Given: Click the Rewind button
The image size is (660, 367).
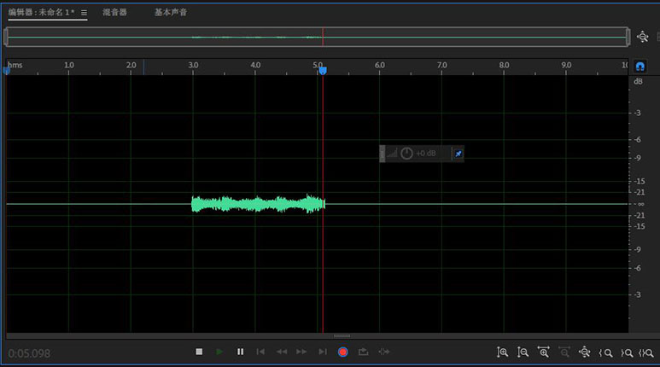Looking at the screenshot, I should 281,352.
